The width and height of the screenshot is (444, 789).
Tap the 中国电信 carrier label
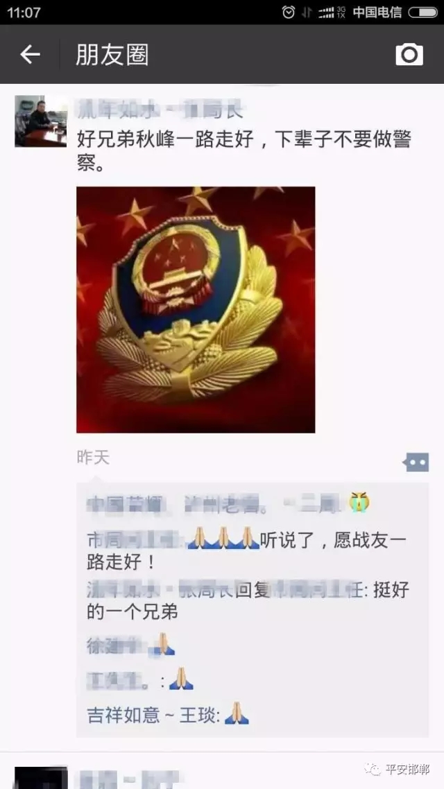pyautogui.click(x=377, y=12)
